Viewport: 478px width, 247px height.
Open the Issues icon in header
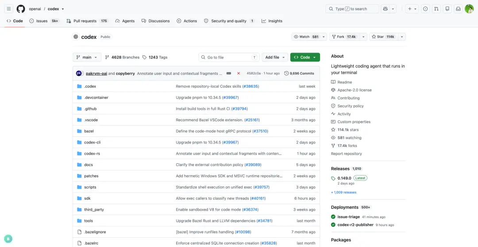[x=426, y=9]
